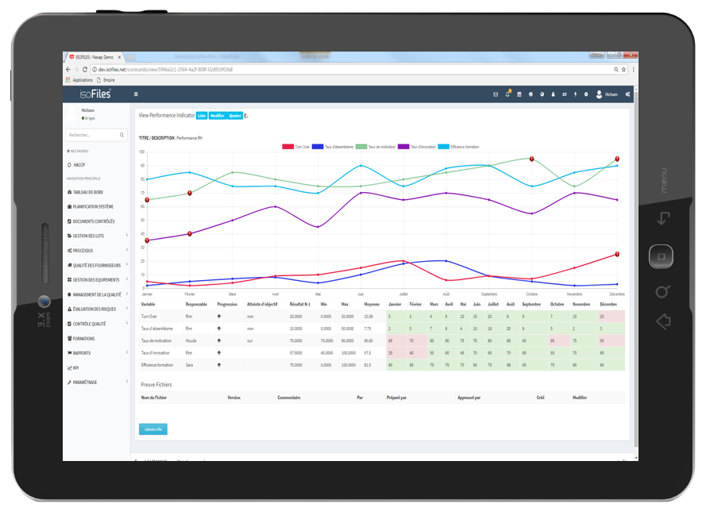
Task: Open the Hicham user menu in header
Action: click(x=607, y=94)
